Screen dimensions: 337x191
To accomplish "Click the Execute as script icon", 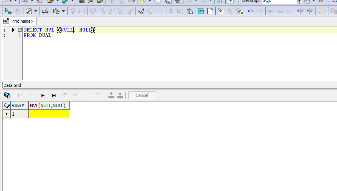I will click(29, 11).
